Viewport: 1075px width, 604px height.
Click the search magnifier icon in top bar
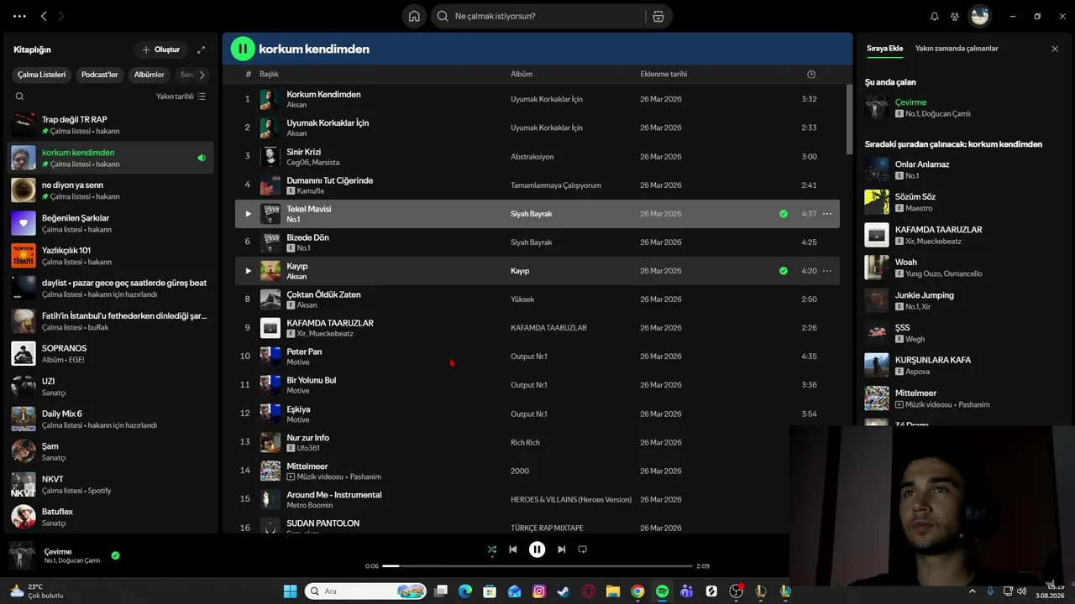point(443,16)
